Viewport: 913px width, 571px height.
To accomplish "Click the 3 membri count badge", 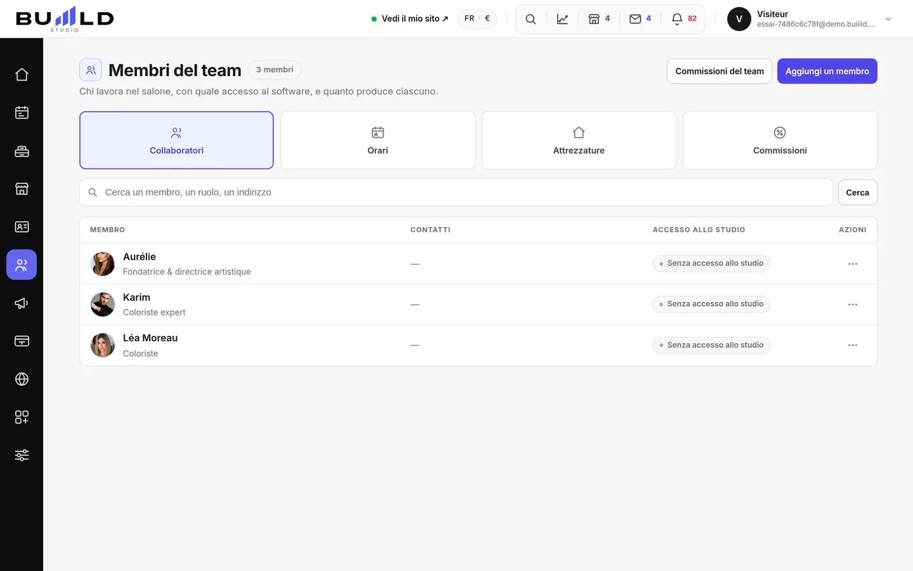I will (x=275, y=70).
